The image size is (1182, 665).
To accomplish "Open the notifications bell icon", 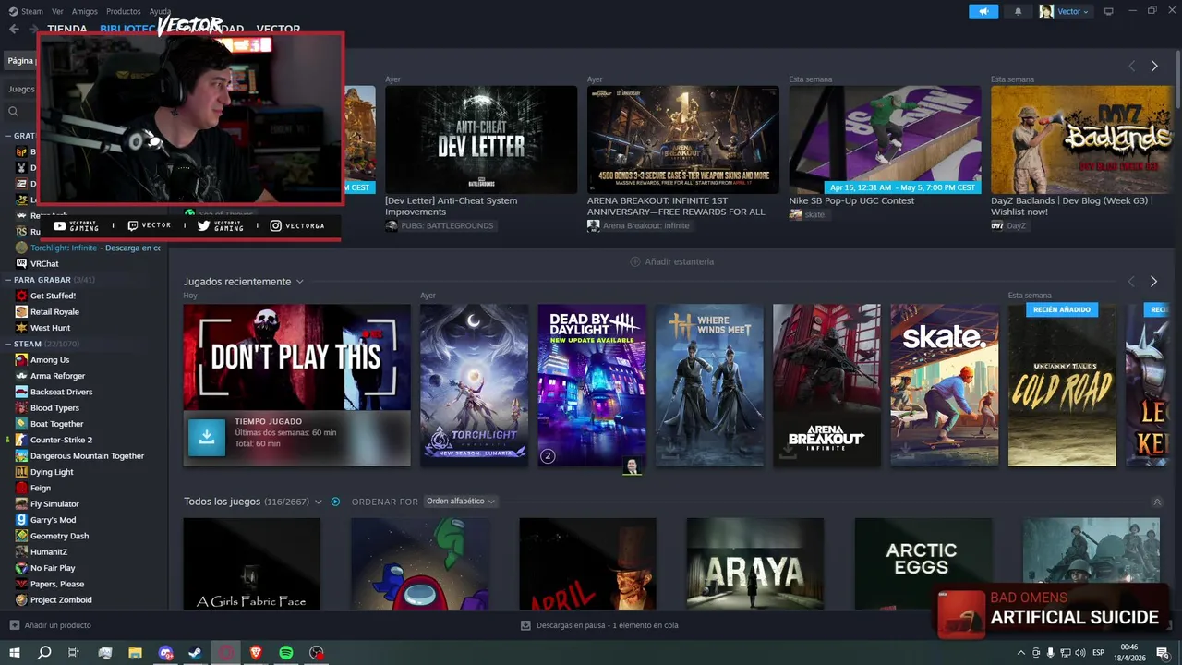I will coord(1019,11).
